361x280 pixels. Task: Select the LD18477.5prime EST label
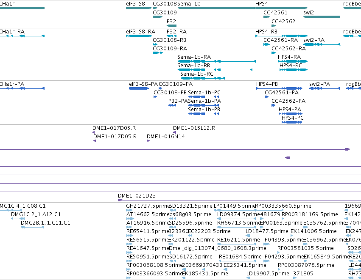[x=267, y=231]
